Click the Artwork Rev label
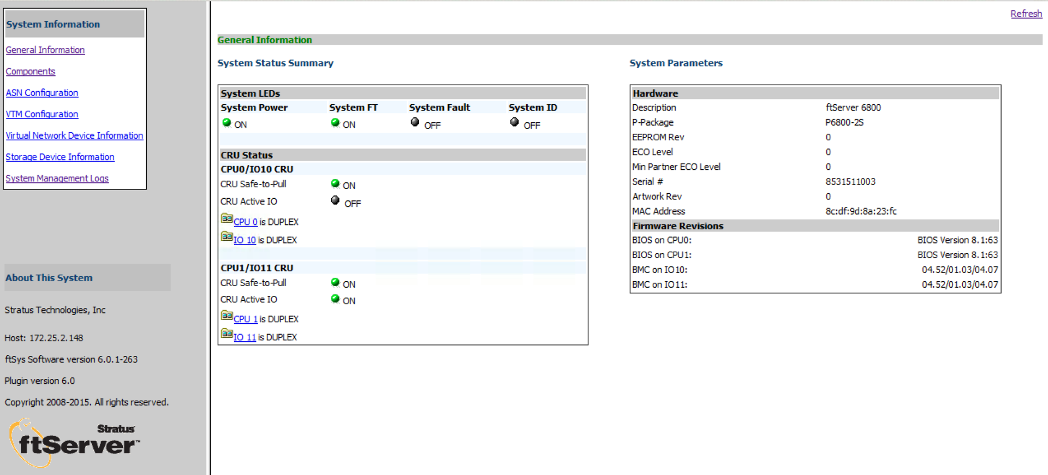1048x475 pixels. (x=657, y=196)
